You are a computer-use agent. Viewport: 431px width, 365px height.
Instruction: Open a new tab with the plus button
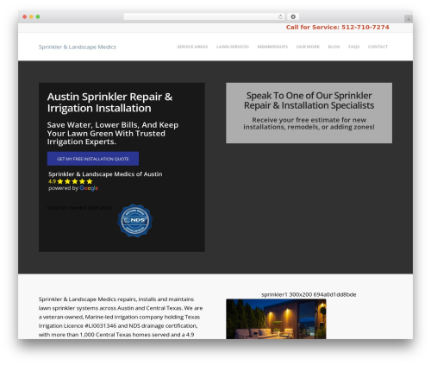click(x=409, y=19)
